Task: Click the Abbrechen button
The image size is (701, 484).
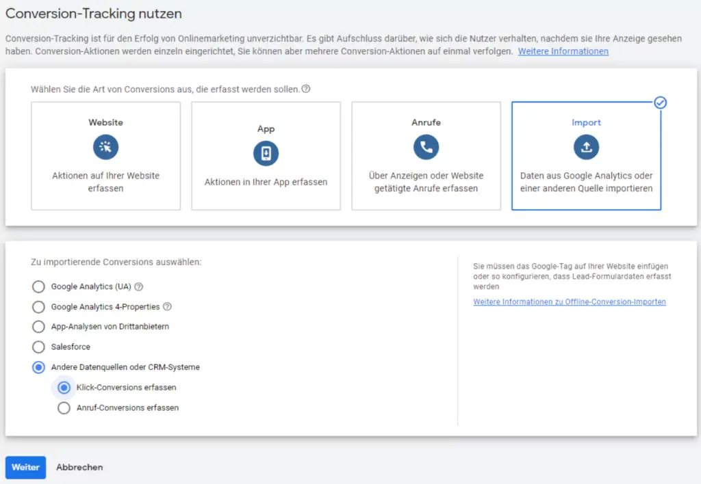Action: pyautogui.click(x=79, y=468)
